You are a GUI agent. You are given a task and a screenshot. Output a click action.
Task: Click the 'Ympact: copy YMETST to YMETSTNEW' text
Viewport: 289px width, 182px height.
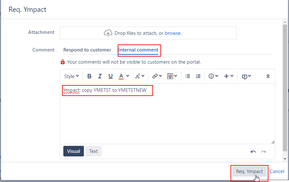click(x=105, y=90)
